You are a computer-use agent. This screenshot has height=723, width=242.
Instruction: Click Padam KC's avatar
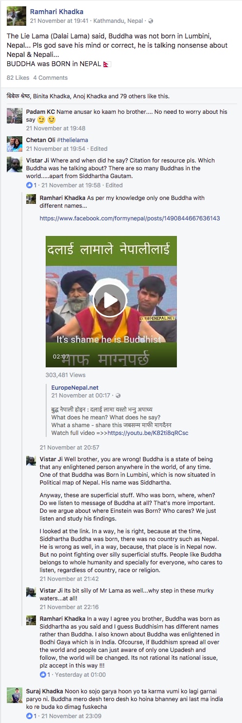pos(15,116)
